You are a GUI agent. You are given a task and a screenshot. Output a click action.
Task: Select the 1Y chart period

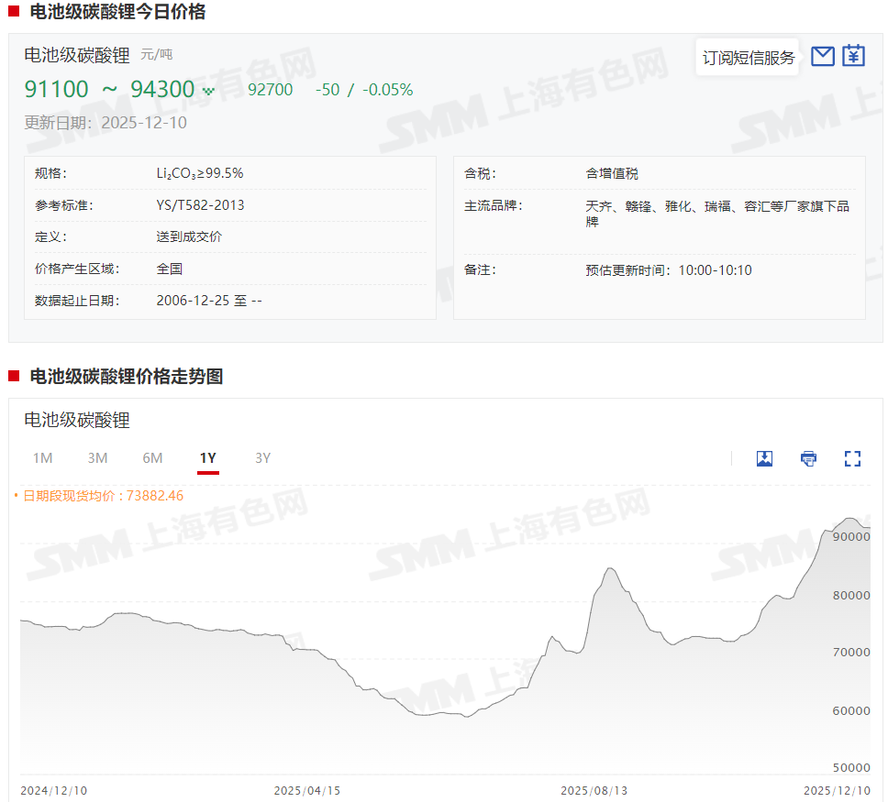click(208, 458)
